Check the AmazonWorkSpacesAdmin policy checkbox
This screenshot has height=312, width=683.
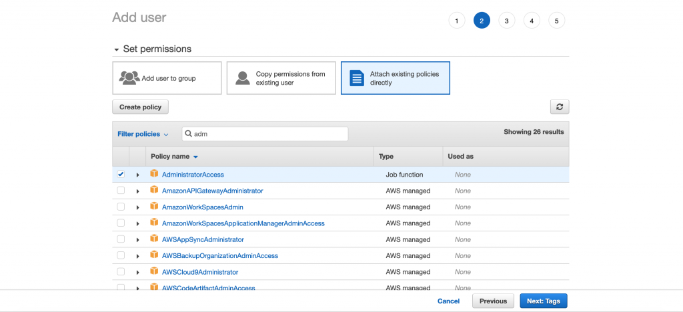[x=121, y=207]
